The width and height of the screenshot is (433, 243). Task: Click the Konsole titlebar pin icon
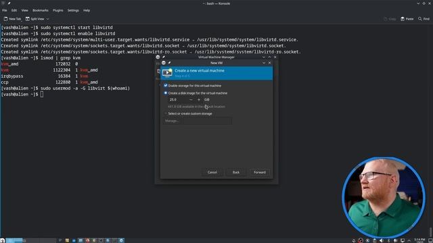[x=9, y=3]
